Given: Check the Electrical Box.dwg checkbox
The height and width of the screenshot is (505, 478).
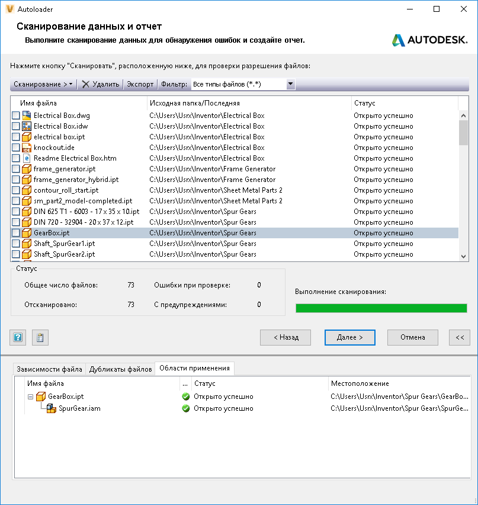Looking at the screenshot, I should tap(16, 116).
